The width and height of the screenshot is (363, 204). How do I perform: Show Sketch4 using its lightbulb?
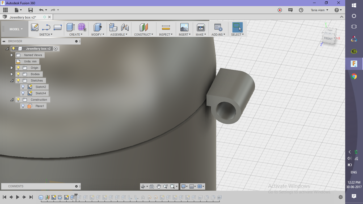23,93
